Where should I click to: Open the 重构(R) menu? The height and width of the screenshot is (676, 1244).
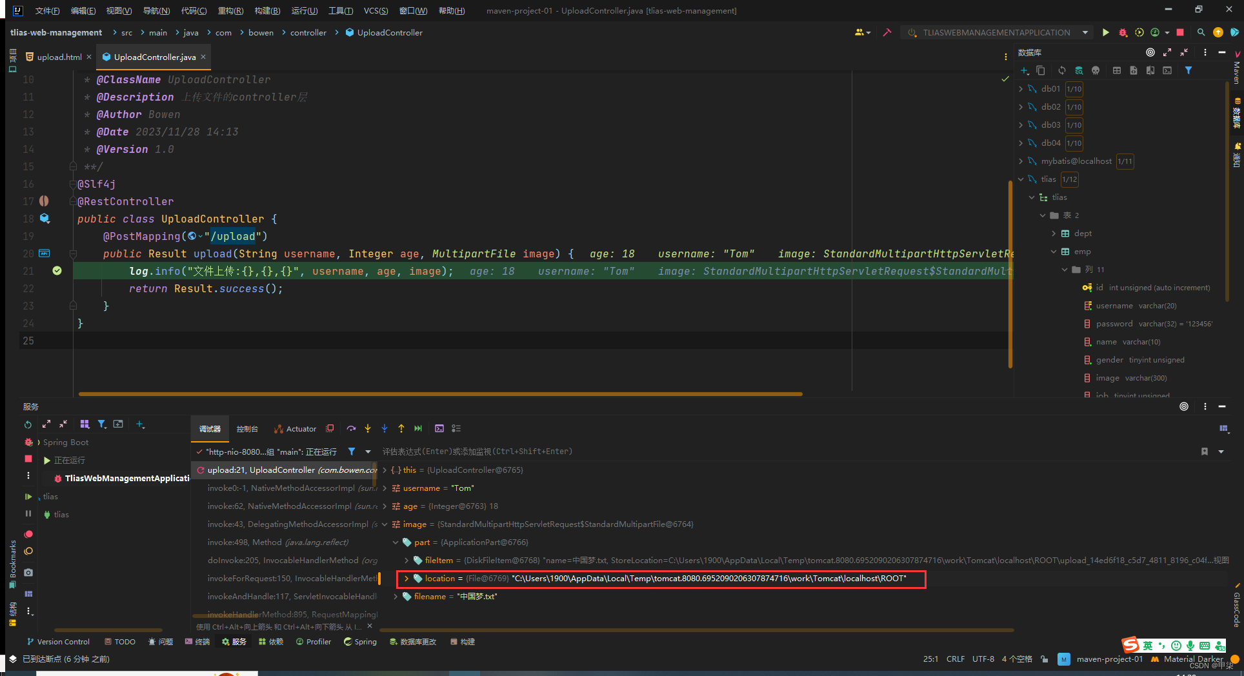(x=230, y=10)
